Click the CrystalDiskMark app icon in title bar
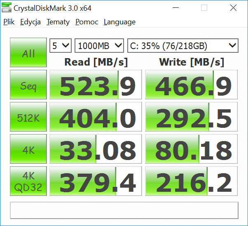248x226 pixels. click(6, 7)
